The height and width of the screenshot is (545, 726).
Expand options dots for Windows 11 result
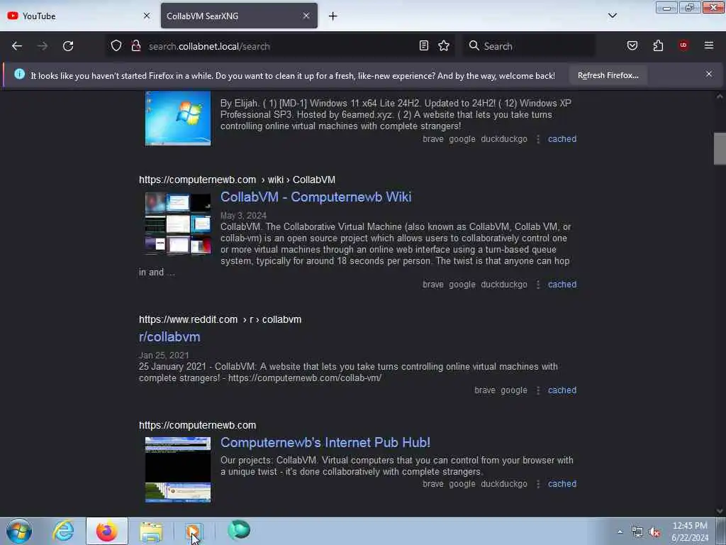pos(538,139)
